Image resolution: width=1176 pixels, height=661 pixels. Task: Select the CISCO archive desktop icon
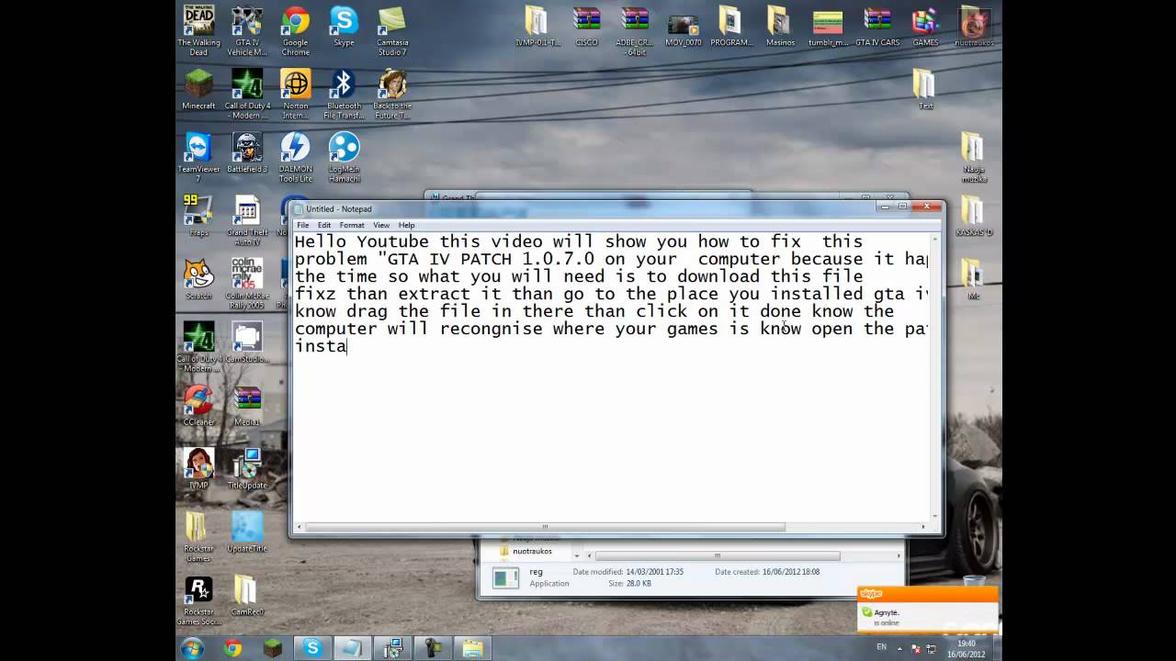point(586,26)
